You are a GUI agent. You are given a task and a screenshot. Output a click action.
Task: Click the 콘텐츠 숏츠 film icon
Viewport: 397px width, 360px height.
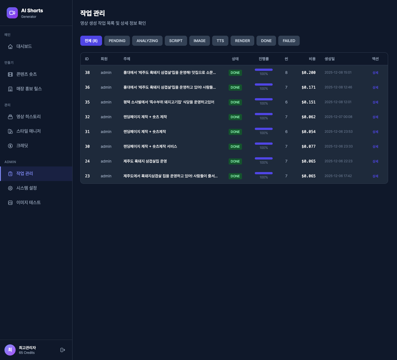coord(10,74)
